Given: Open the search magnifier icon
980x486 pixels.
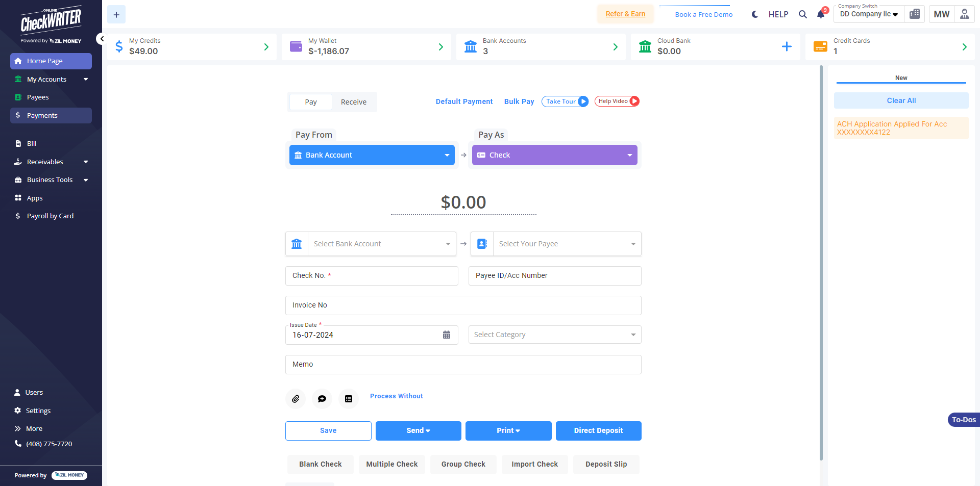Looking at the screenshot, I should coord(803,14).
